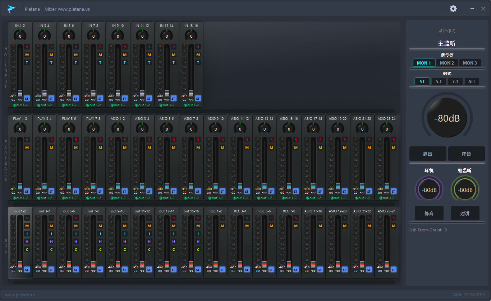Screen dimensions: 491x301
Task: Toggle the T button on IN 5-6
Action: coord(75,62)
